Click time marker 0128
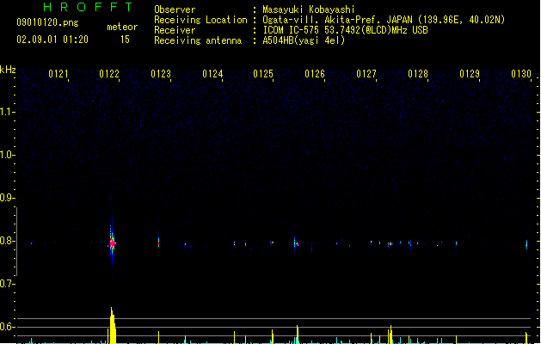 click(418, 74)
